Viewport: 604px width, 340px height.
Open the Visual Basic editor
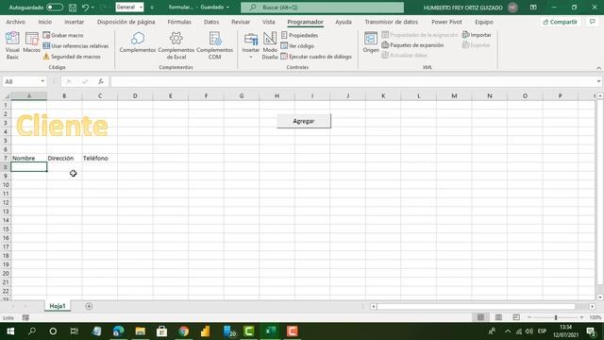(x=12, y=45)
